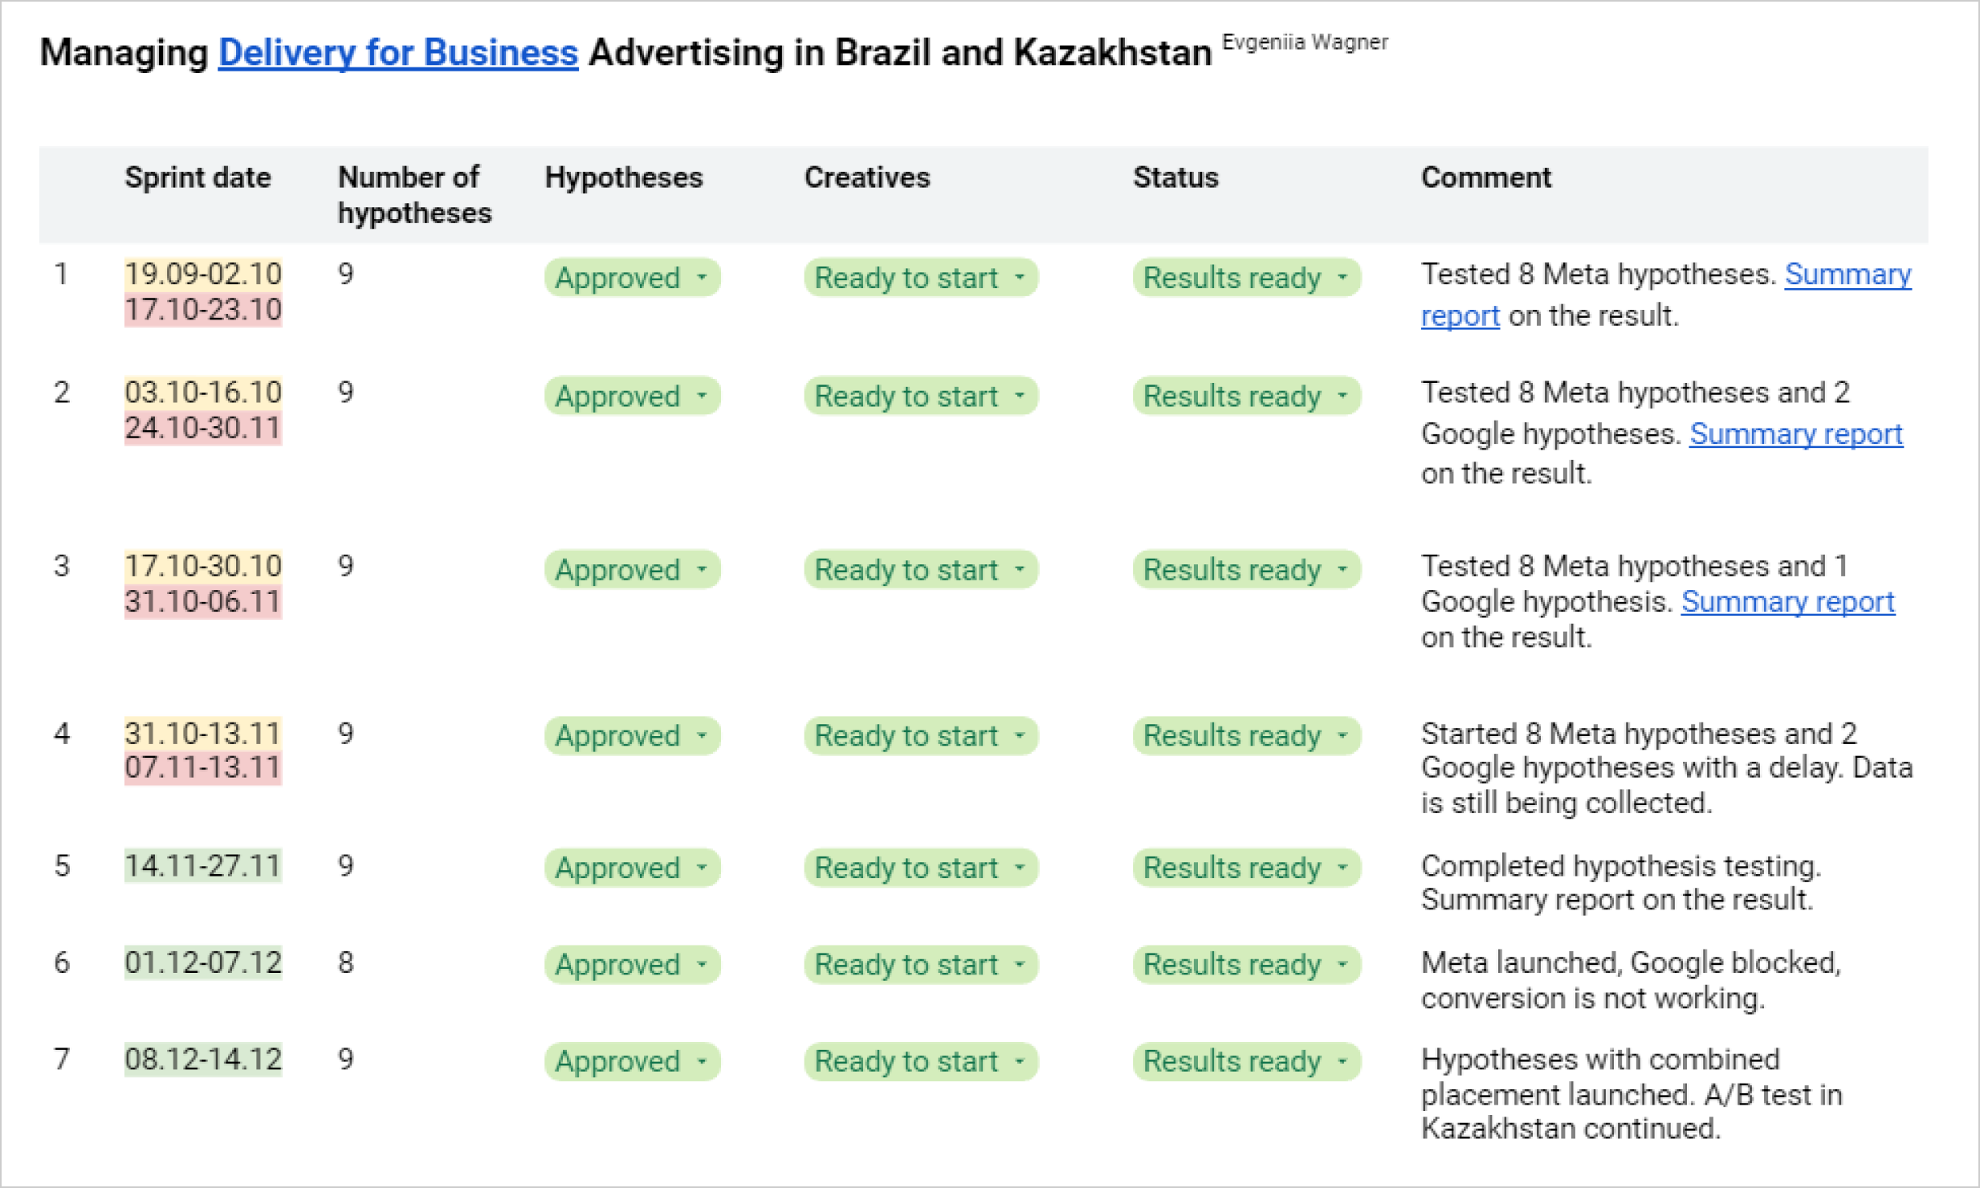Expand Approved dropdown for sprint 7
The height and width of the screenshot is (1188, 1980).
(702, 1061)
